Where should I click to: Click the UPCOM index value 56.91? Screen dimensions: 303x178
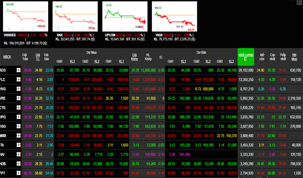click(119, 35)
